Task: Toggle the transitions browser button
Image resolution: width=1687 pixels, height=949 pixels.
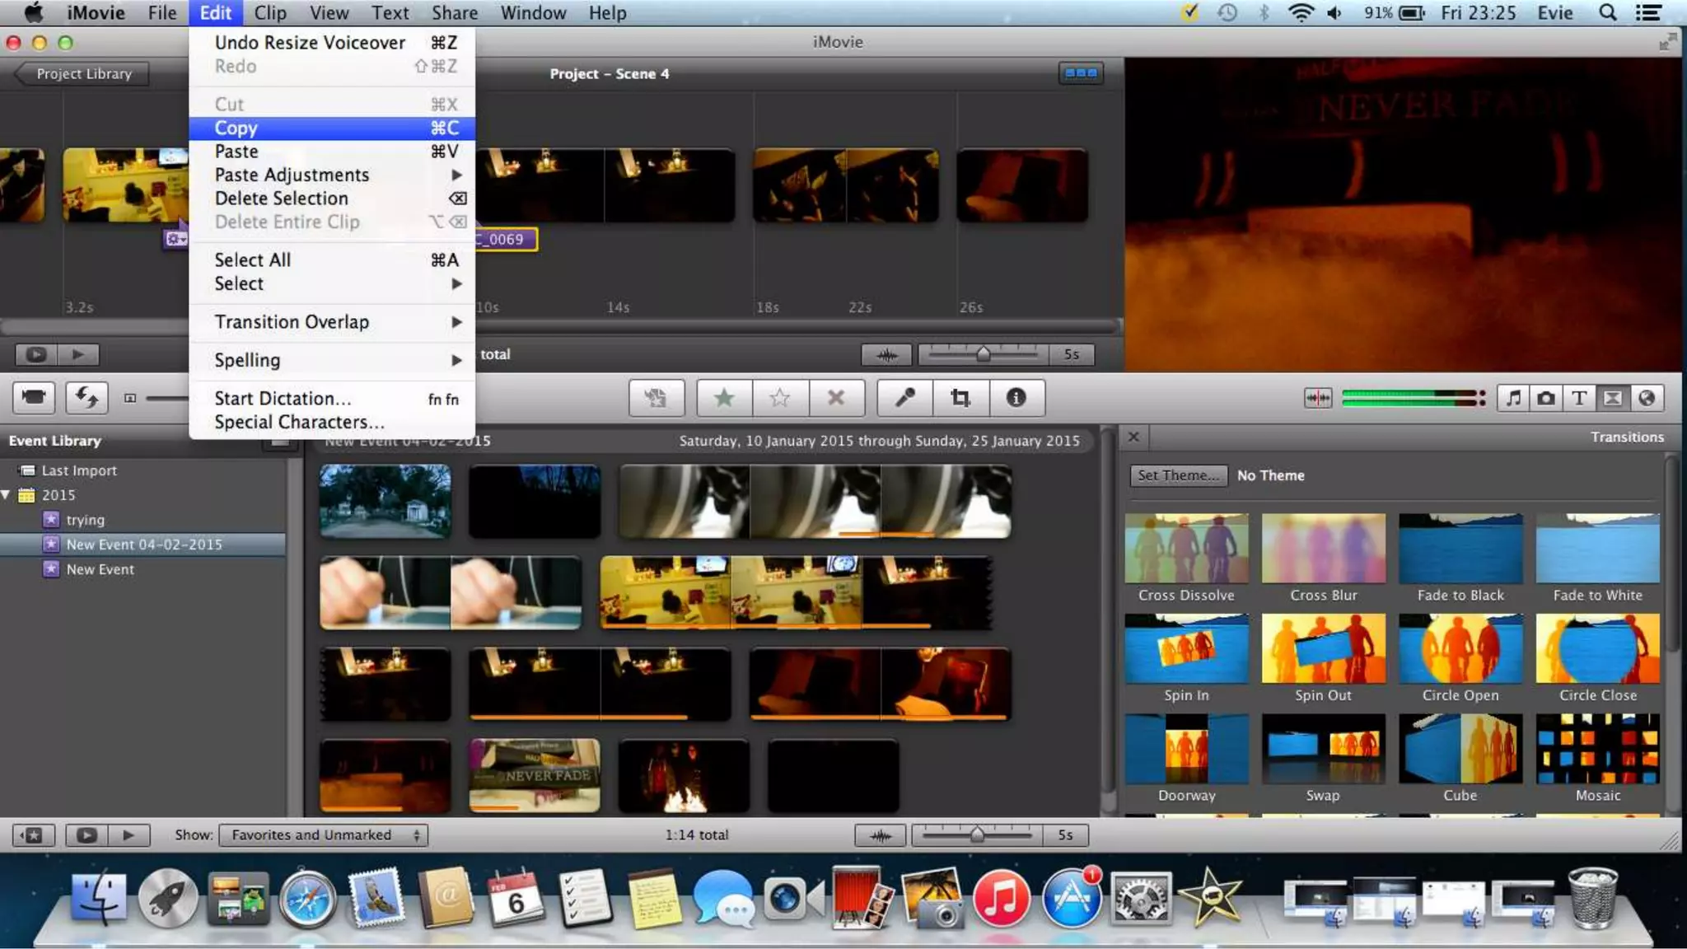Action: pyautogui.click(x=1613, y=398)
